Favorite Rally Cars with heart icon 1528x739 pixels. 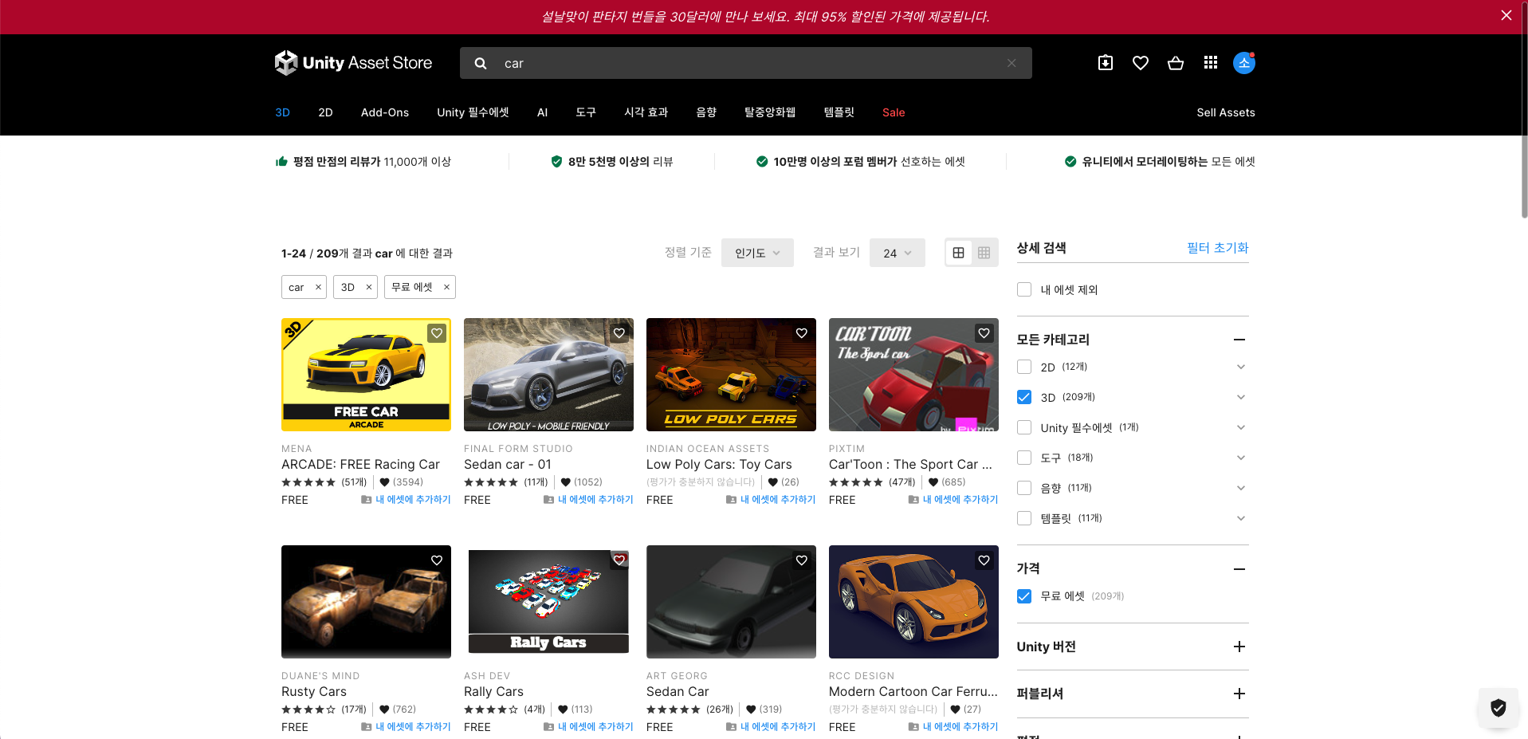(x=619, y=560)
